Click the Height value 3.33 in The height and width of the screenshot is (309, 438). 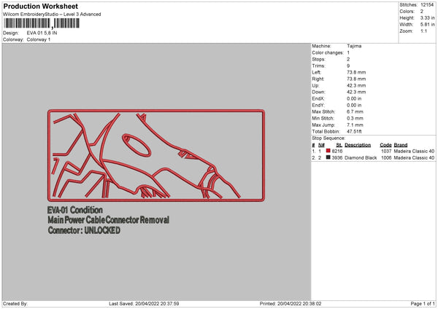(x=427, y=17)
